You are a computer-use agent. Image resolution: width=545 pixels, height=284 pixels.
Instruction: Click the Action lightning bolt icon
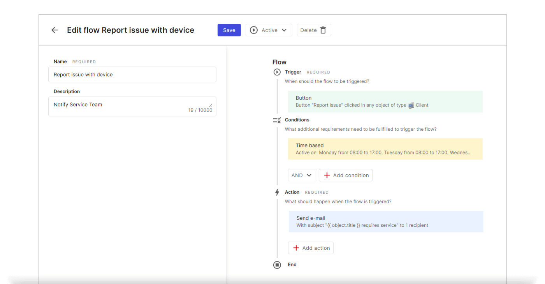(x=277, y=192)
